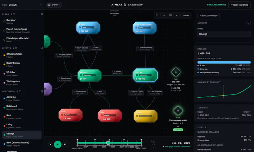254x152 pixels.
Task: Click the Mortgage interest repayment event link
Action: 176,147
